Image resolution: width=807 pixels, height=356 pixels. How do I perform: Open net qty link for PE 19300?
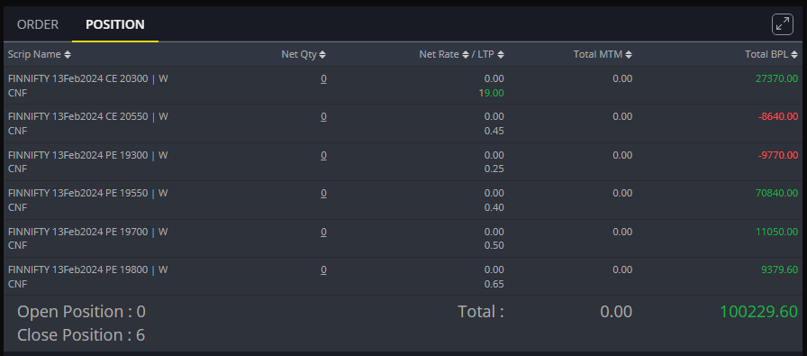click(323, 155)
